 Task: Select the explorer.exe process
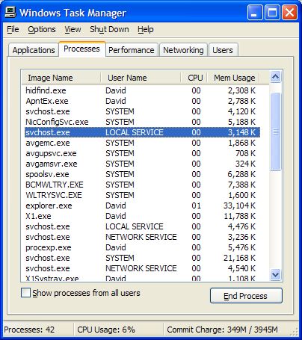[142, 205]
